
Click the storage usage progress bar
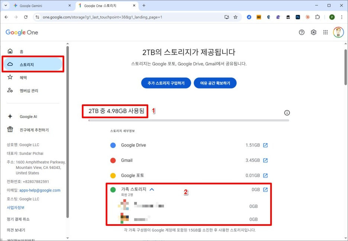[x=189, y=120]
